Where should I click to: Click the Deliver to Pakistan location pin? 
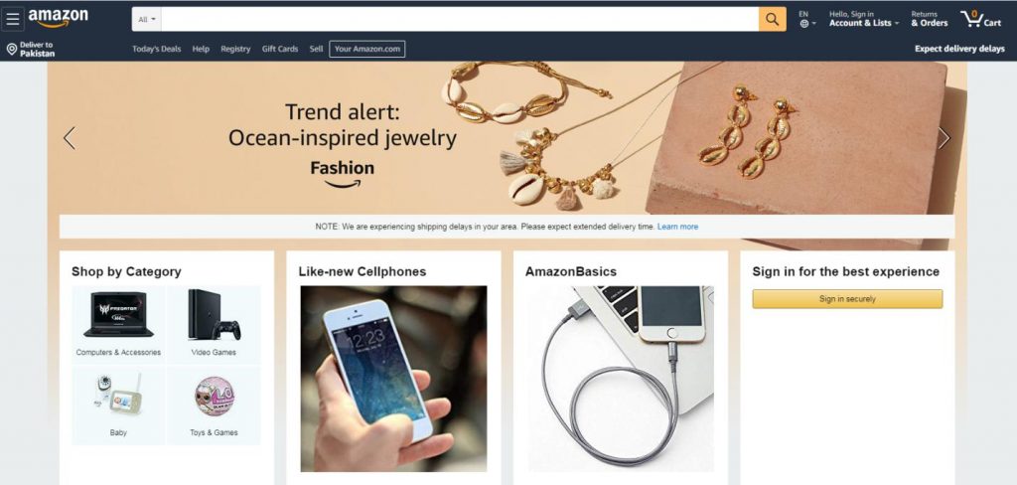(12, 49)
